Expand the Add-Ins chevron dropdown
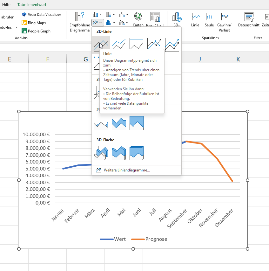Screen dimensions: 269x271 point(17,27)
